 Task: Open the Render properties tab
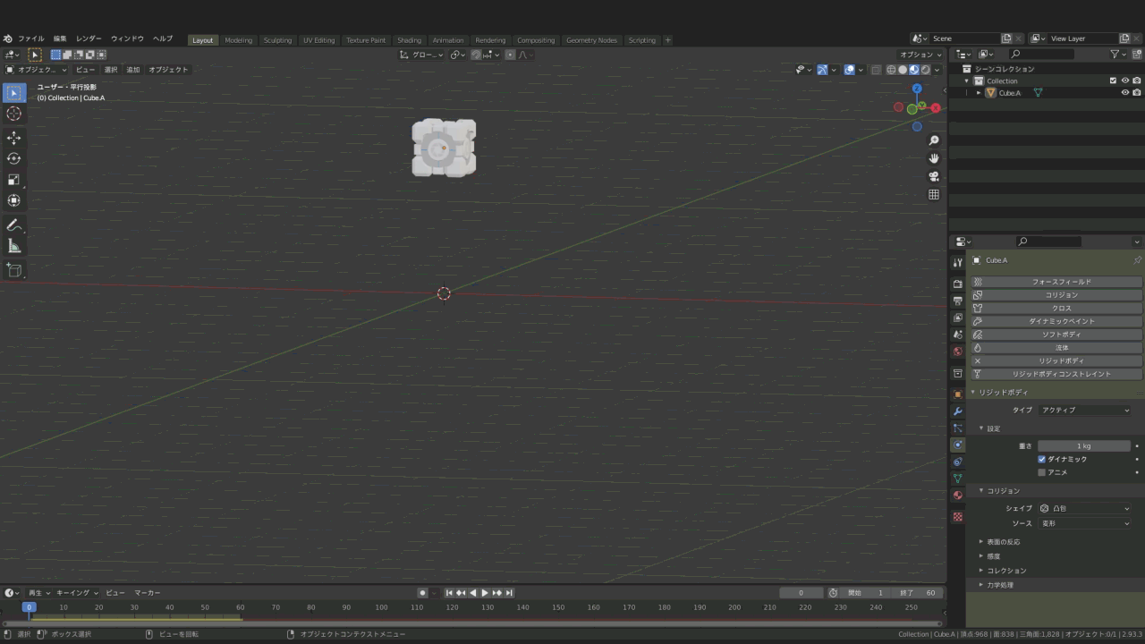pyautogui.click(x=958, y=284)
